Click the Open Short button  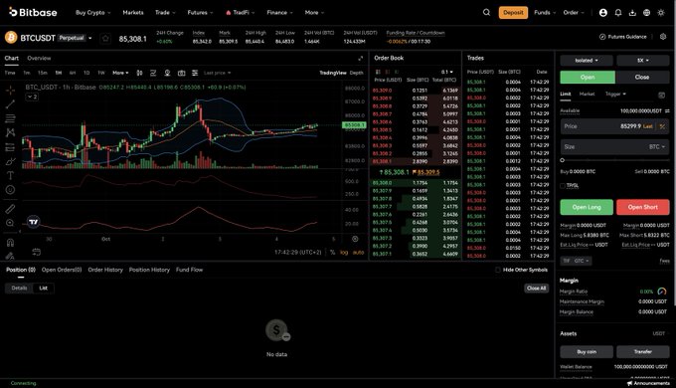click(643, 207)
